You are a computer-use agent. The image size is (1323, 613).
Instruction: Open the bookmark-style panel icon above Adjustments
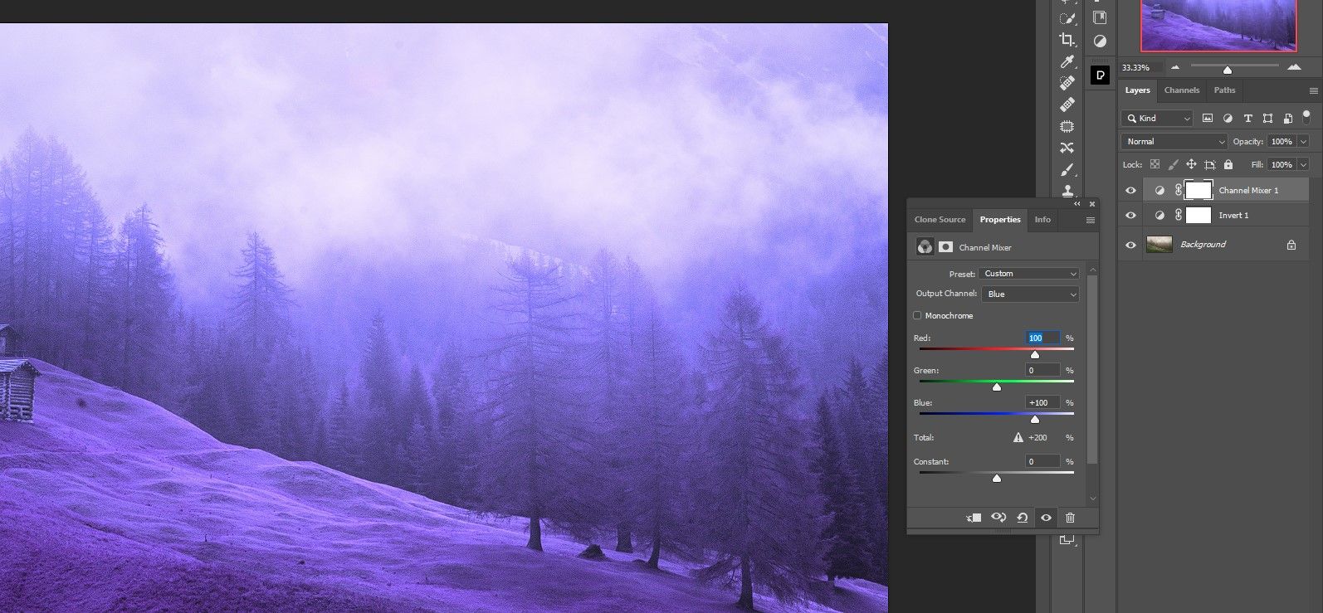1100,17
